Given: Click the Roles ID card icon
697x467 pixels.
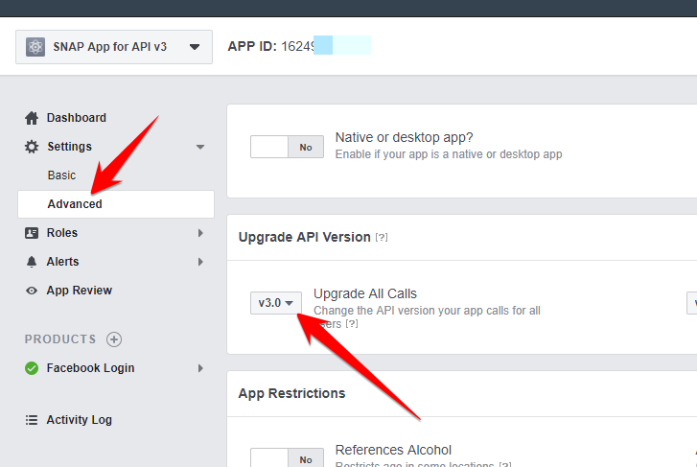Looking at the screenshot, I should coord(32,233).
